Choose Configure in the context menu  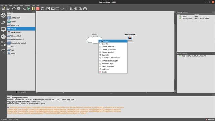click(x=113, y=41)
